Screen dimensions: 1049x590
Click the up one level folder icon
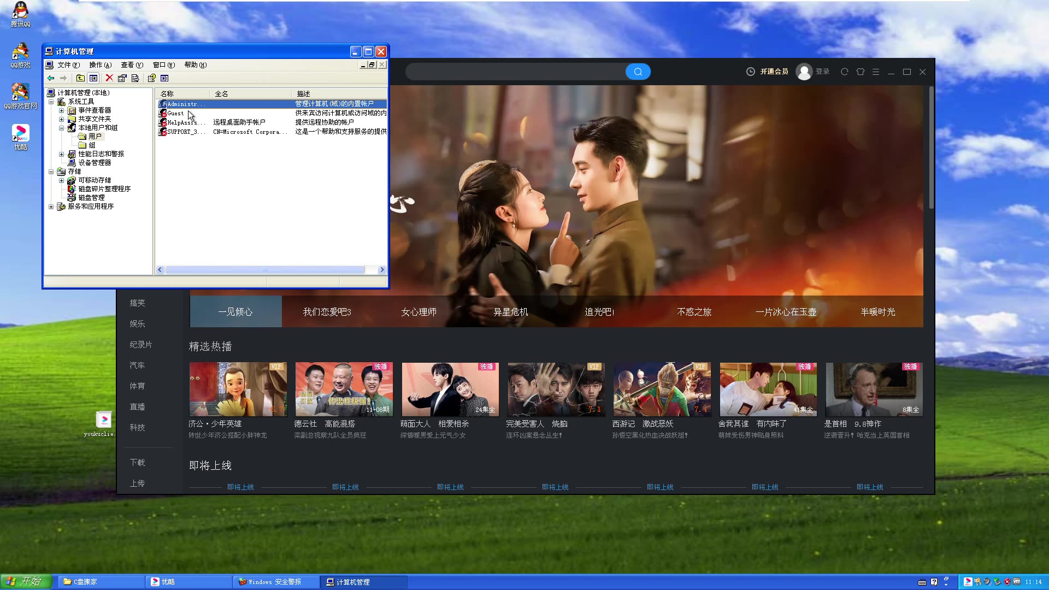click(x=80, y=78)
